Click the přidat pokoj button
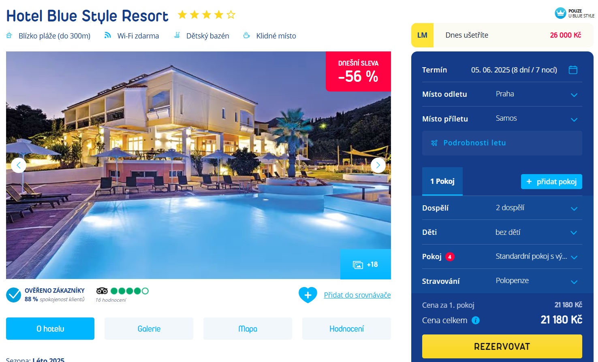The image size is (598, 362). click(x=551, y=182)
